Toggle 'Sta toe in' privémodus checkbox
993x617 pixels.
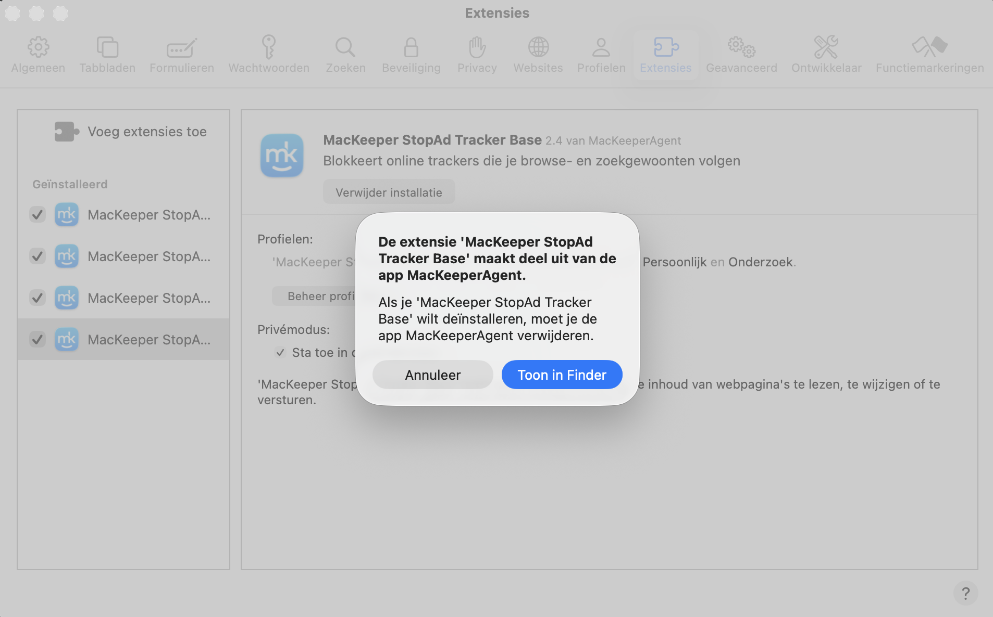click(280, 352)
